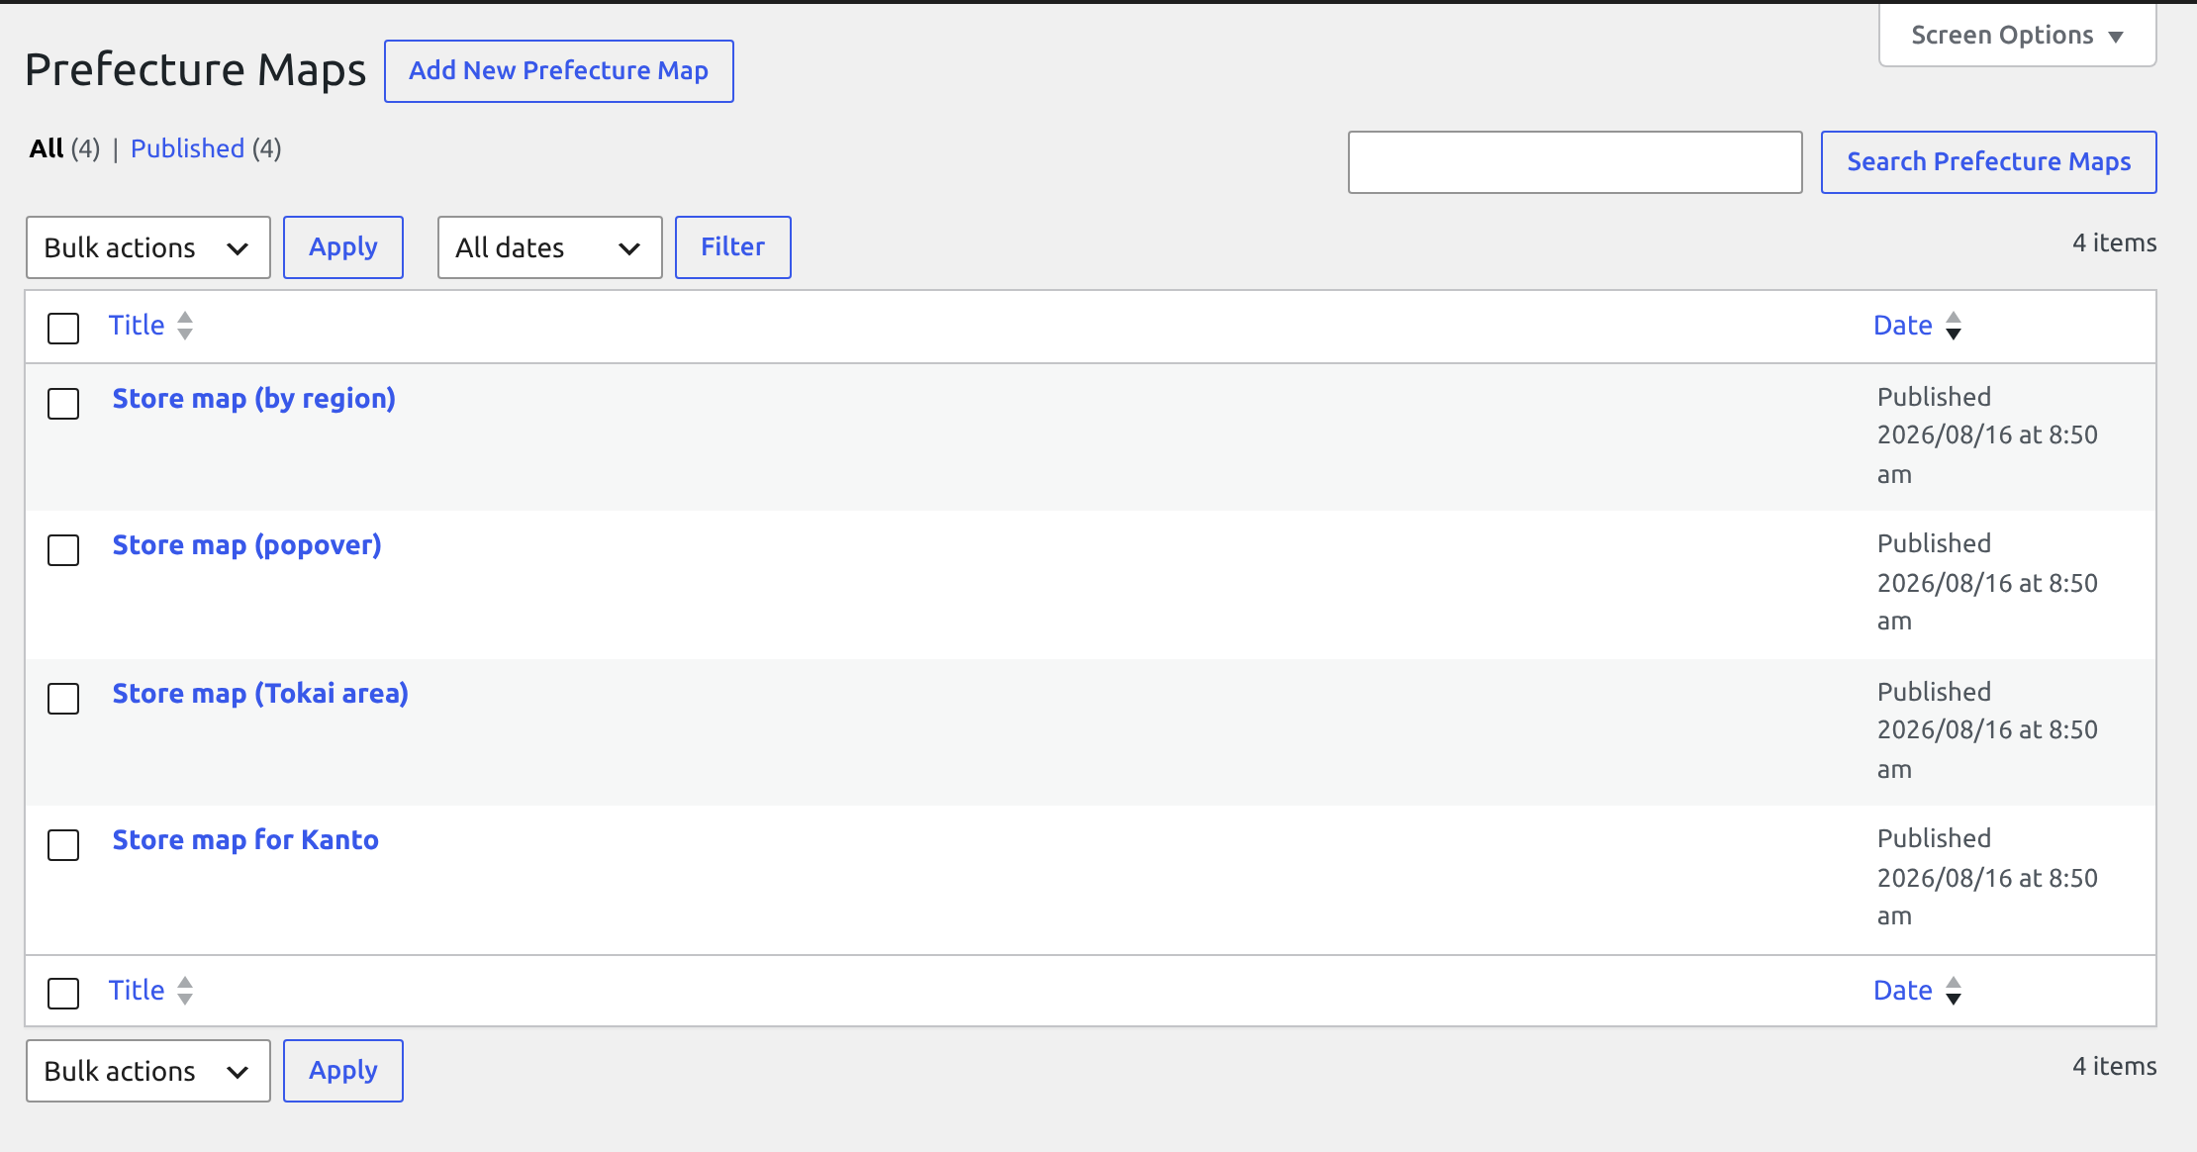The height and width of the screenshot is (1152, 2197).
Task: Sort by Title using header link
Action: tap(137, 326)
